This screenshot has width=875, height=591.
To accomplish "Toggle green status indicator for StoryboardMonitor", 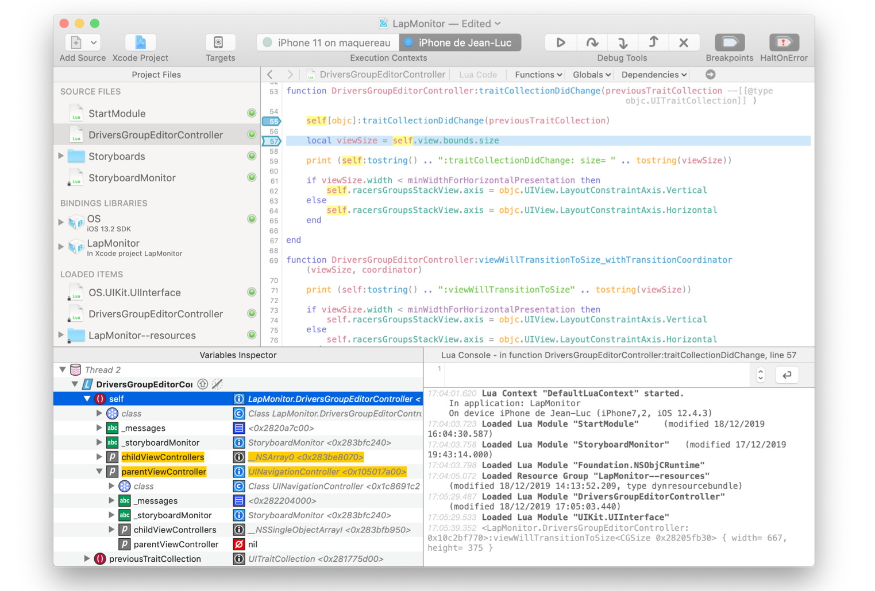I will tap(252, 177).
